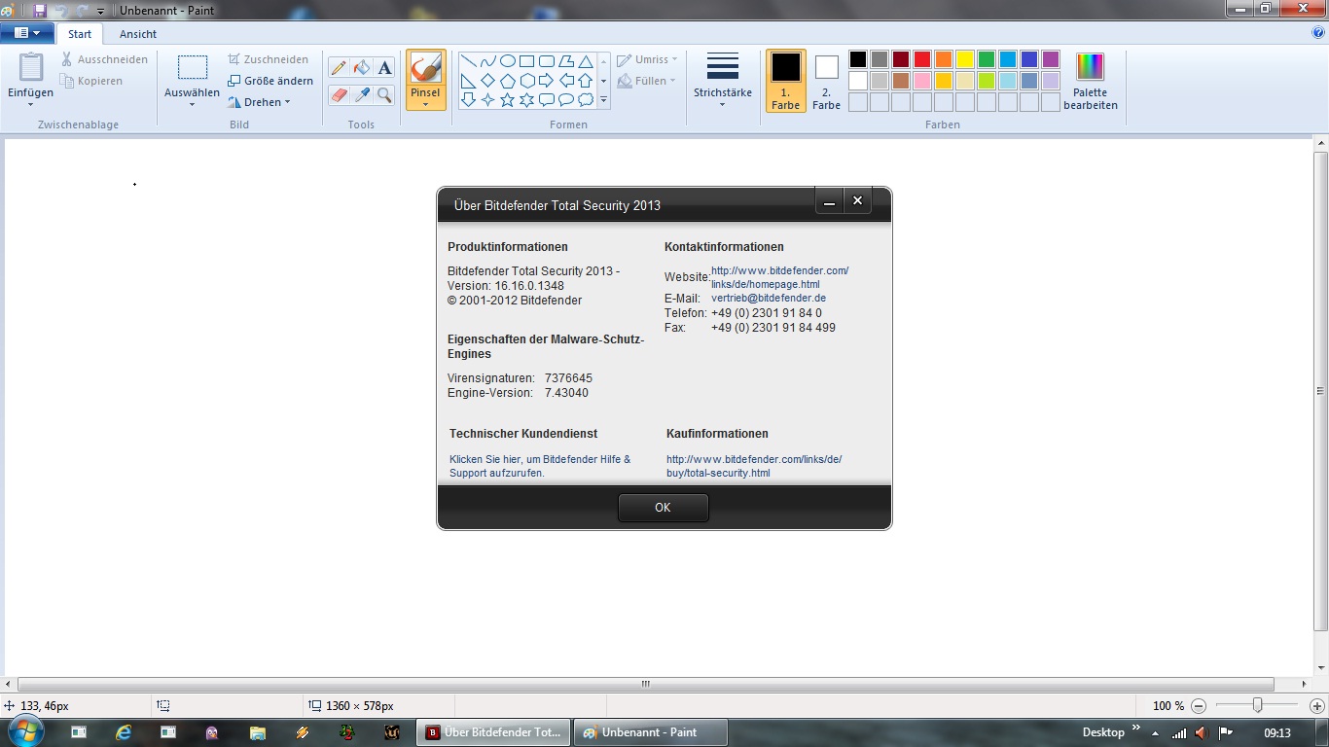Click Größe ändern resize button
This screenshot has height=747, width=1329.
pos(270,81)
